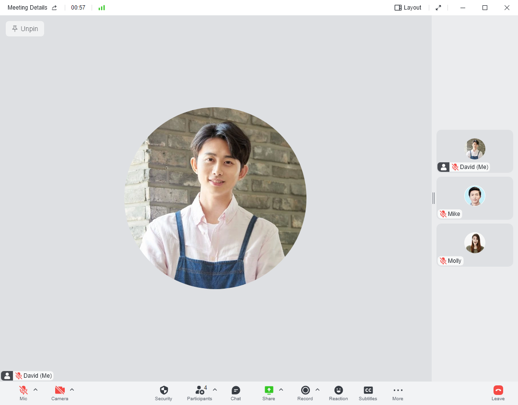Select Molly's video thumbnail
This screenshot has width=518, height=405.
coord(475,245)
